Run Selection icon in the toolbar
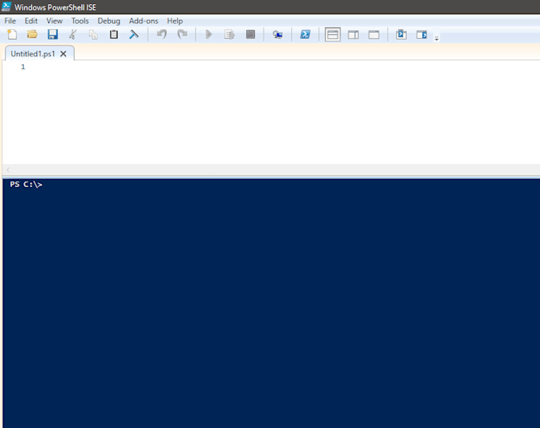This screenshot has height=428, width=540. point(229,34)
